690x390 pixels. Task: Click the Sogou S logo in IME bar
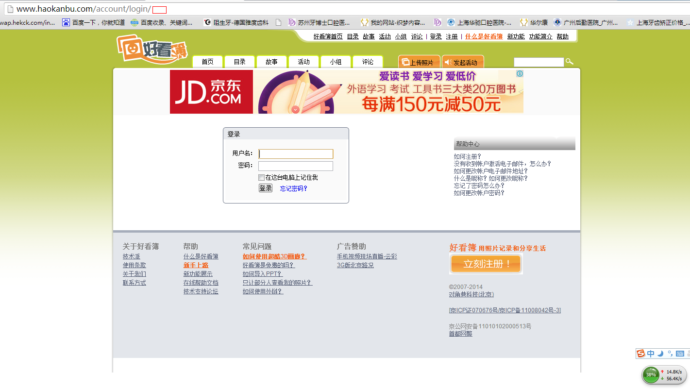coord(641,354)
